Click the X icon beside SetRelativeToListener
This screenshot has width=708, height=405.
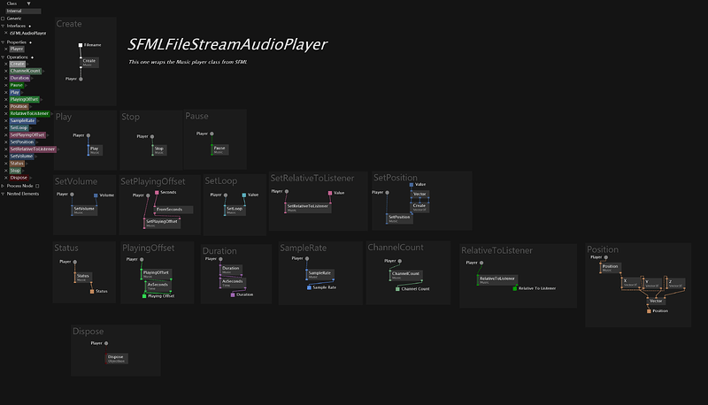pos(6,149)
